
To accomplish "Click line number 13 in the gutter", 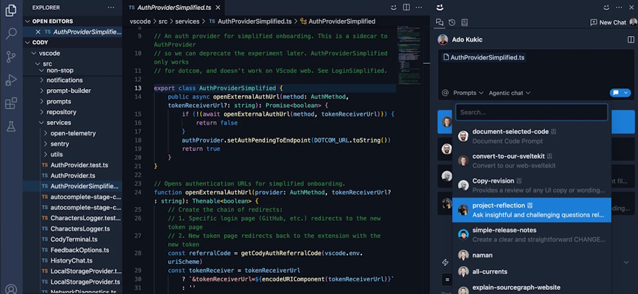I will (x=138, y=88).
